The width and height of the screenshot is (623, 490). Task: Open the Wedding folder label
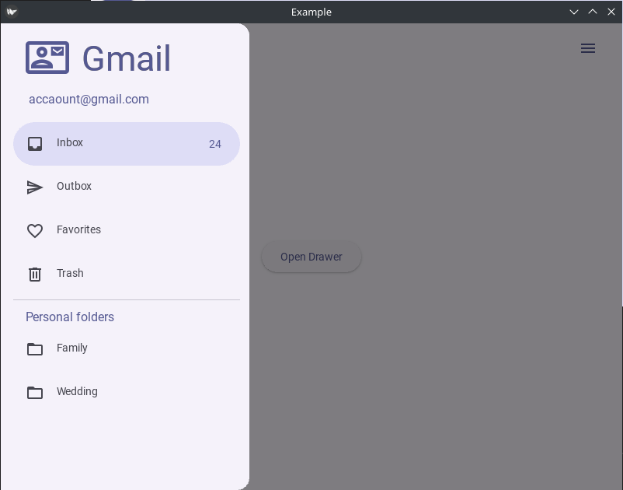(77, 391)
